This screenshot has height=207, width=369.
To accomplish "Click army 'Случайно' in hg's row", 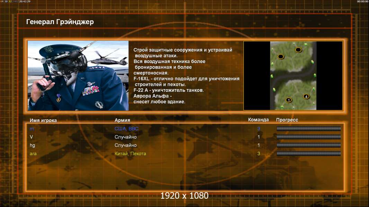I will [126, 145].
